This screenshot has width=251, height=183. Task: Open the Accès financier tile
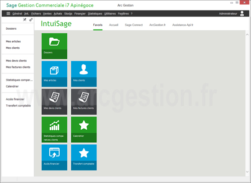pos(54,157)
